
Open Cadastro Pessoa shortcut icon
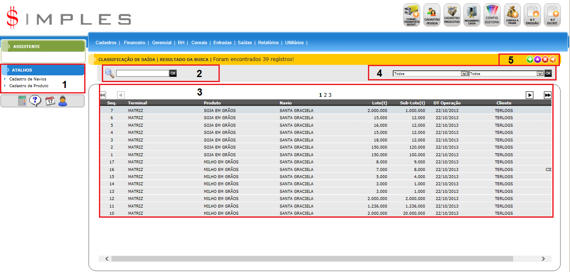point(432,15)
